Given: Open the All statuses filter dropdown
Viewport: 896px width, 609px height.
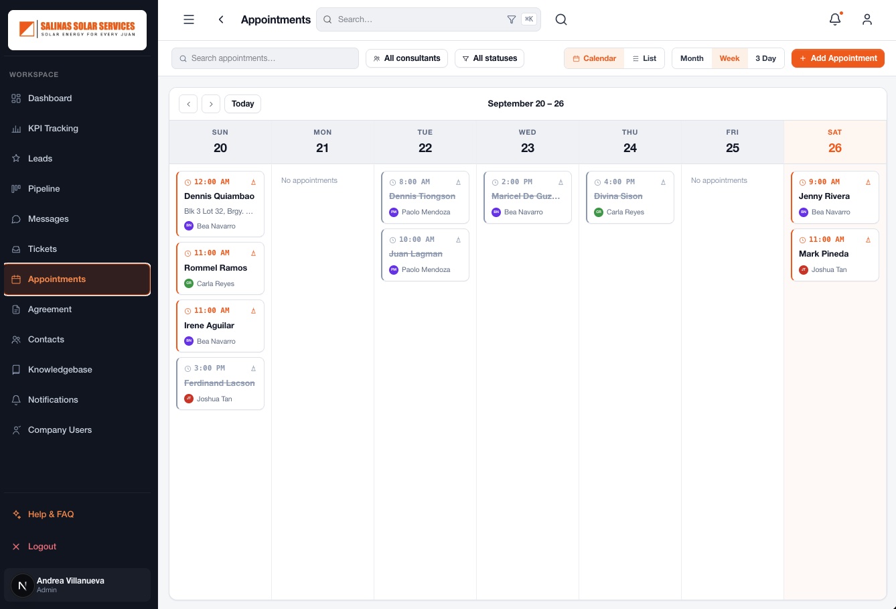Looking at the screenshot, I should (490, 58).
